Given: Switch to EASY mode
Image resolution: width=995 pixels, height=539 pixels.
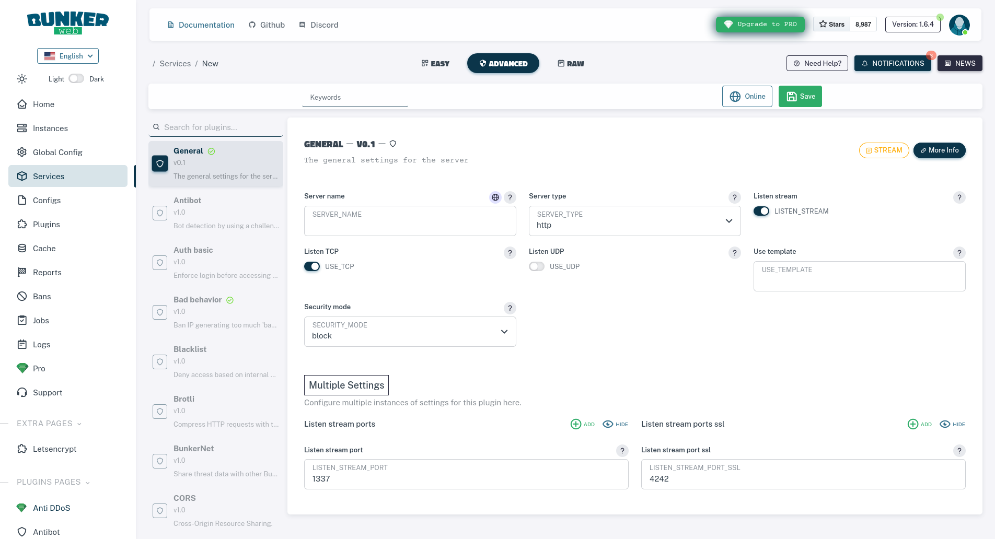Looking at the screenshot, I should pos(435,63).
